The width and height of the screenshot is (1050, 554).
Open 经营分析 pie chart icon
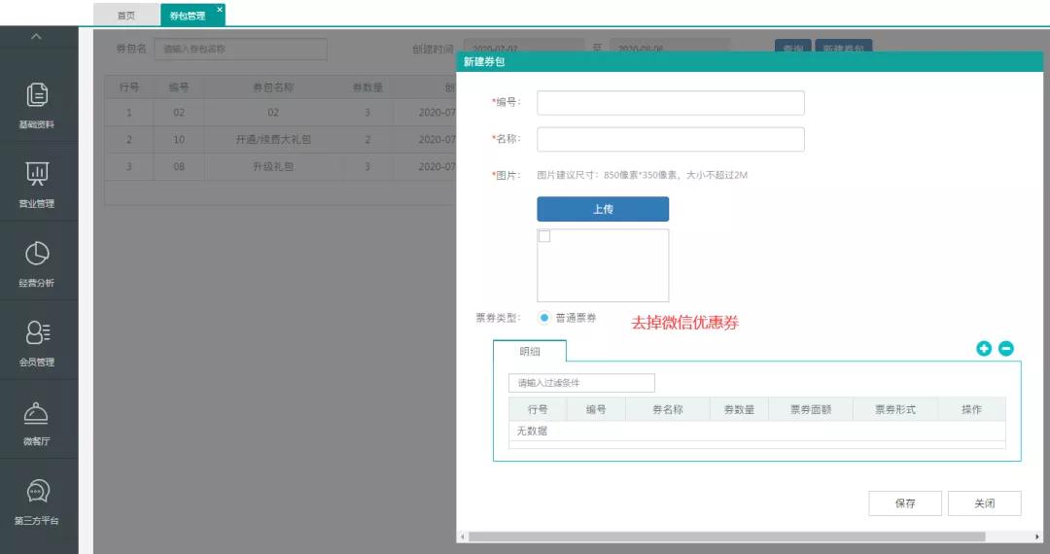[37, 253]
